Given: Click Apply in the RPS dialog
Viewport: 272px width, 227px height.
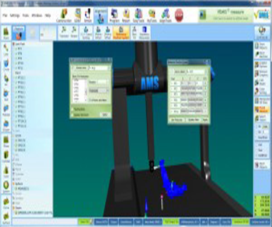Looking at the screenshot, I should click(205, 120).
